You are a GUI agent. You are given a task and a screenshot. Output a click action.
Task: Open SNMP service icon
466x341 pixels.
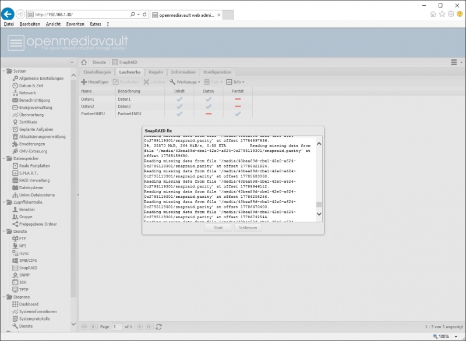coord(15,275)
